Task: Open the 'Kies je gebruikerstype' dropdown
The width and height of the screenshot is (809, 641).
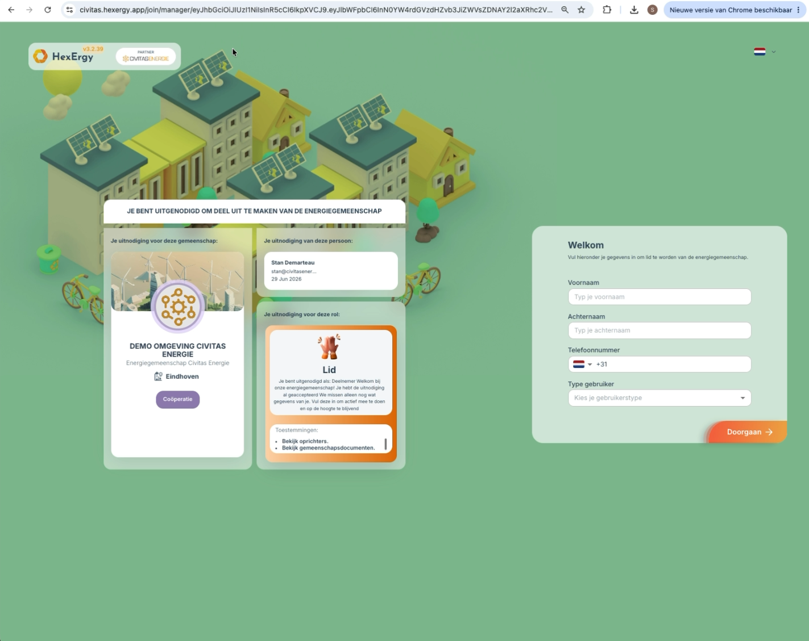Action: pyautogui.click(x=659, y=398)
